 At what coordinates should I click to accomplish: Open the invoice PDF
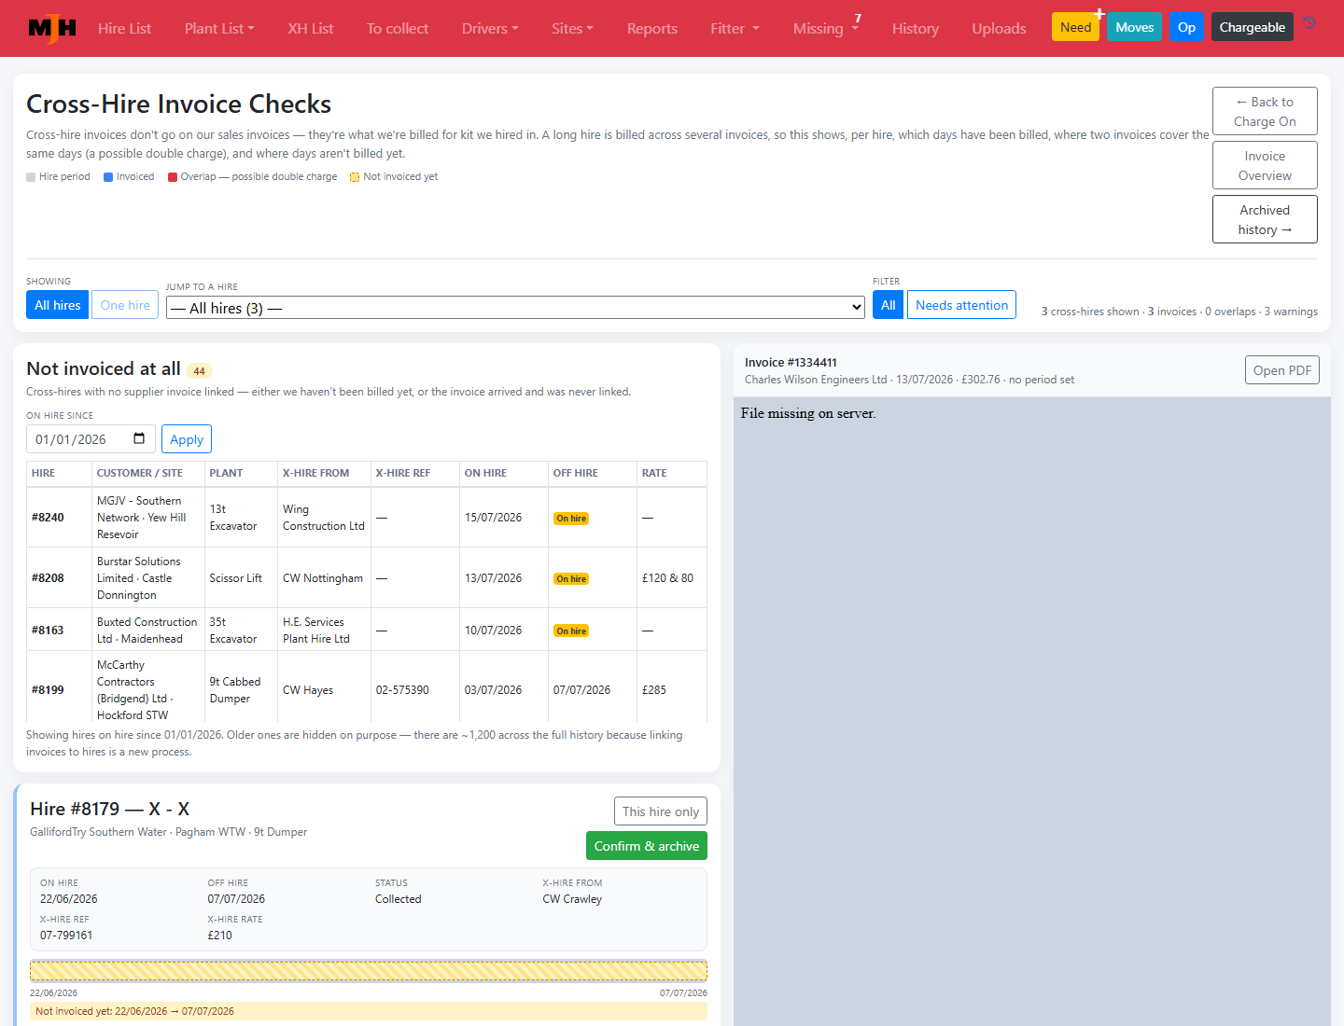tap(1281, 370)
